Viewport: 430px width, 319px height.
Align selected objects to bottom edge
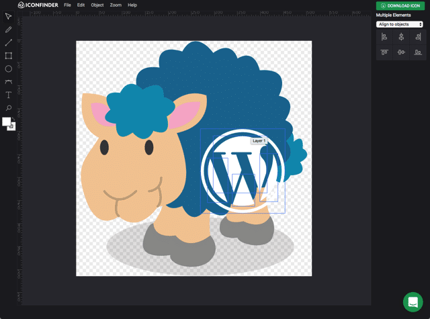(x=417, y=52)
